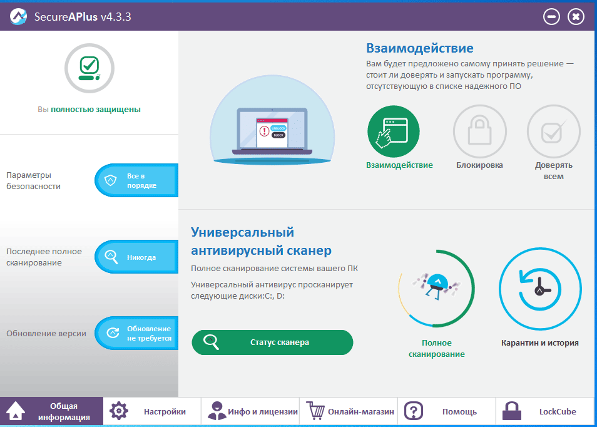
Task: Click the Вы полностью защищены status text
Action: [89, 110]
